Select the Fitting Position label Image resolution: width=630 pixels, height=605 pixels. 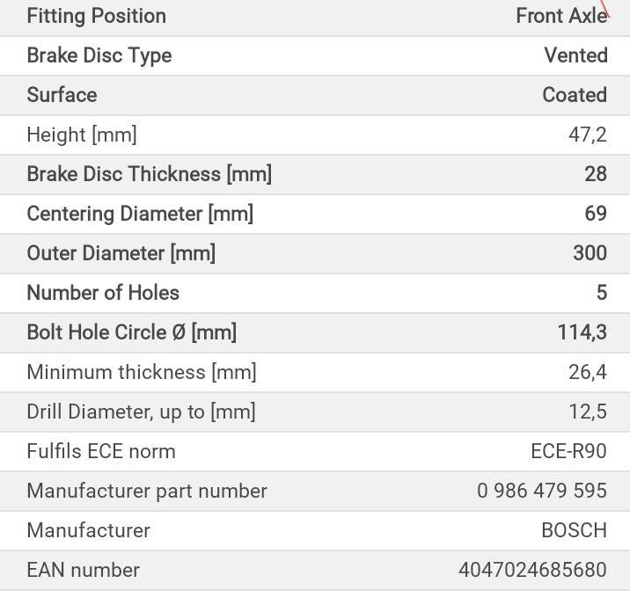point(96,16)
